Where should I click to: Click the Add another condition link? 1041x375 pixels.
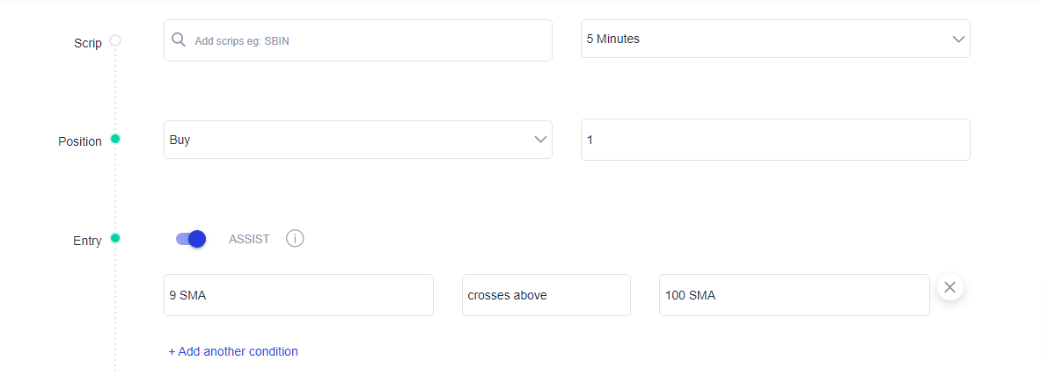tap(233, 351)
